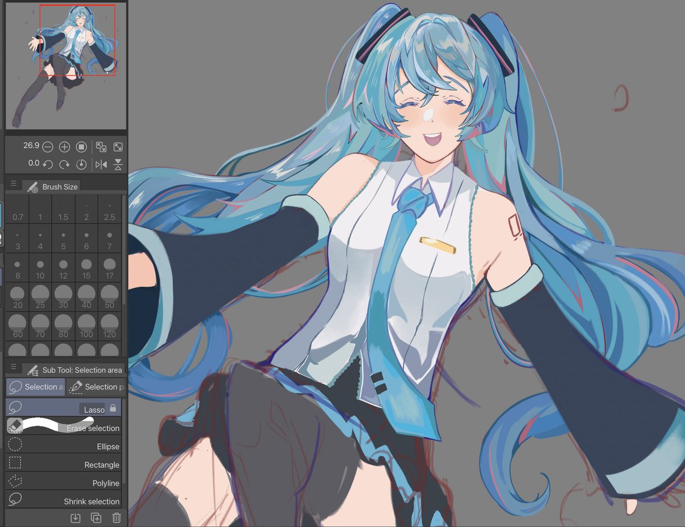The width and height of the screenshot is (685, 527).
Task: Apply the 100 brush size preset
Action: click(86, 326)
